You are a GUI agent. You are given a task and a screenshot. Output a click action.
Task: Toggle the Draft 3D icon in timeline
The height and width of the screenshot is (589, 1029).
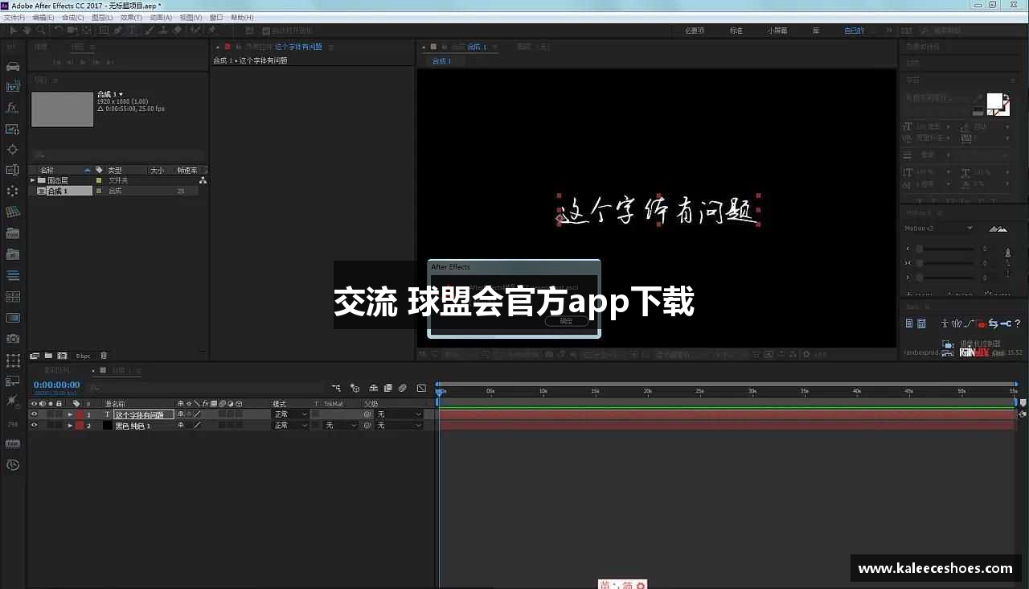pyautogui.click(x=355, y=388)
